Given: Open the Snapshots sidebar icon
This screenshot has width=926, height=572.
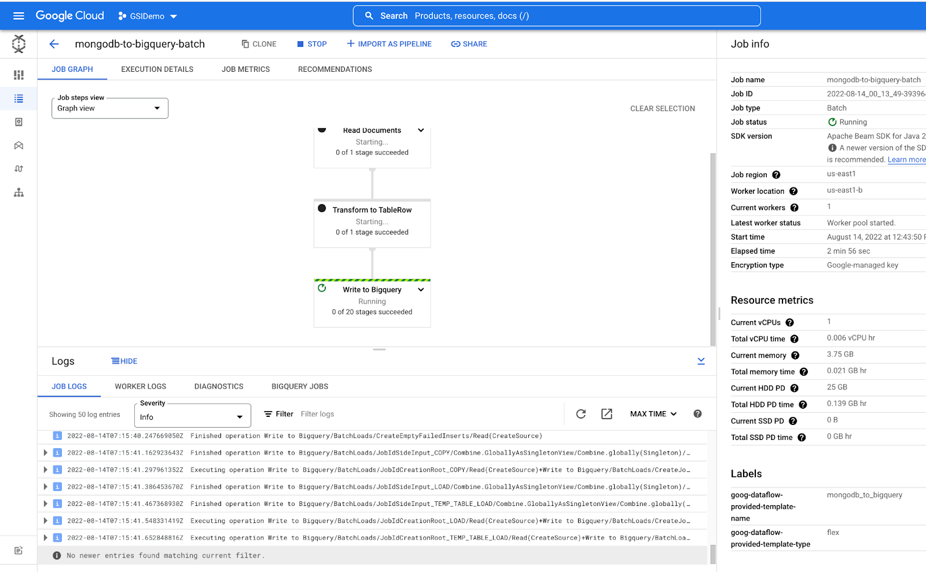Looking at the screenshot, I should [x=19, y=122].
